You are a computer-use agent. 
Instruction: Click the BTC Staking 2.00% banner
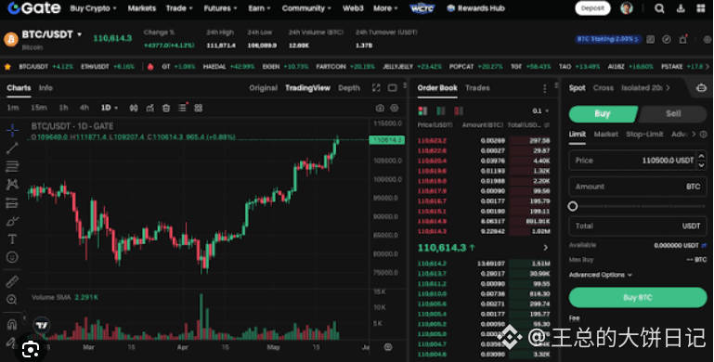[608, 39]
